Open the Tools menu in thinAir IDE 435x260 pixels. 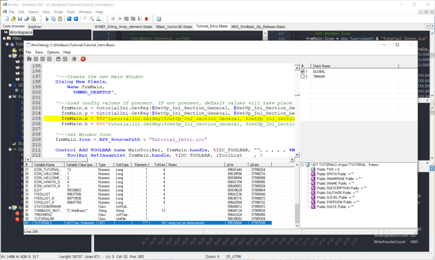point(71,12)
